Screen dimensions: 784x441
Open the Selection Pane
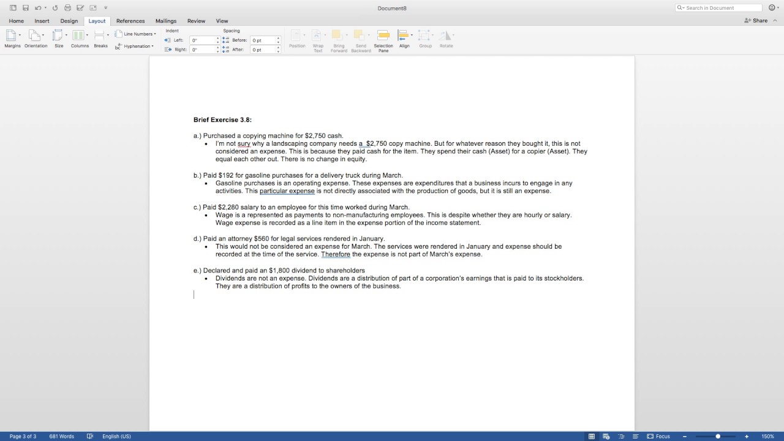383,40
